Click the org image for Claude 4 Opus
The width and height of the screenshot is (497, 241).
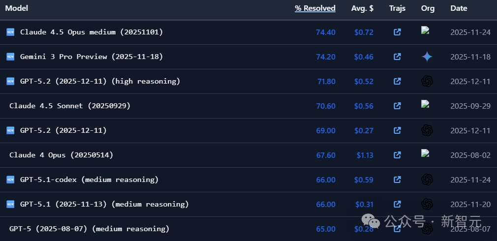425,153
